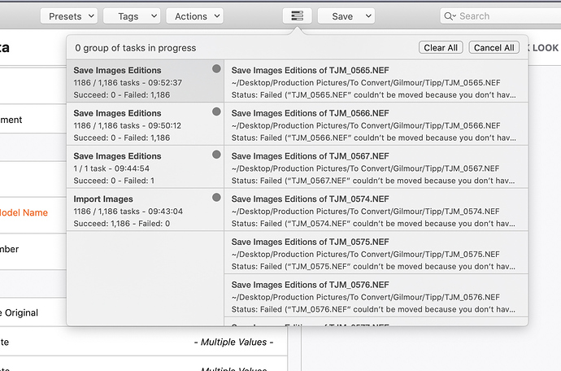Click the '- Multiple Values -' field value
561x371 pixels.
[233, 342]
